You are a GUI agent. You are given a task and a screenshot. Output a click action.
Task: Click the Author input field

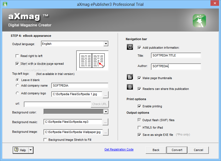[176, 67]
